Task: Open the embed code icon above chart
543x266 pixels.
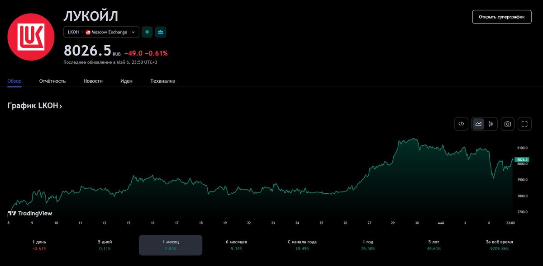Action: (461, 124)
